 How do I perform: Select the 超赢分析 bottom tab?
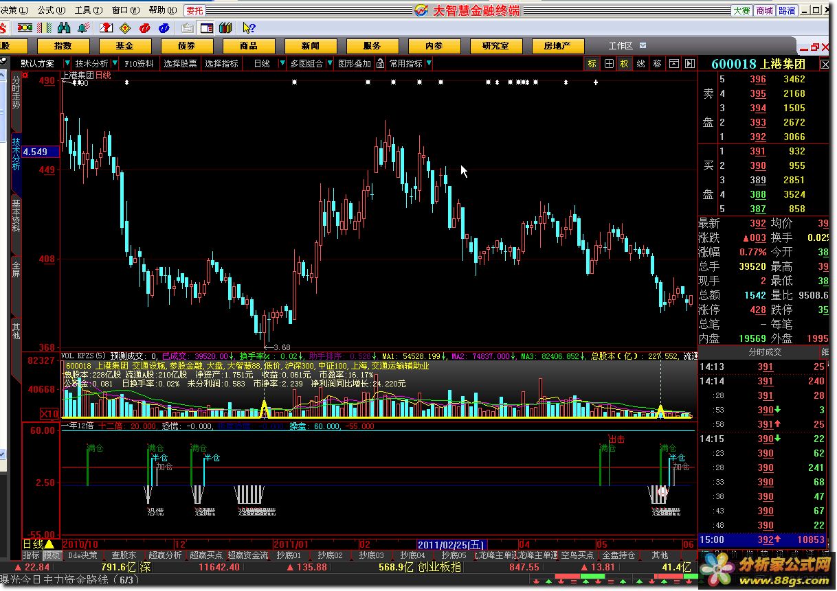coord(166,555)
